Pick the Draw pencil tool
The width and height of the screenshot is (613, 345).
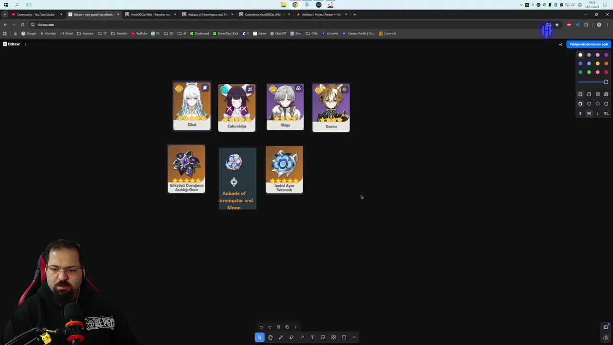[x=281, y=337]
